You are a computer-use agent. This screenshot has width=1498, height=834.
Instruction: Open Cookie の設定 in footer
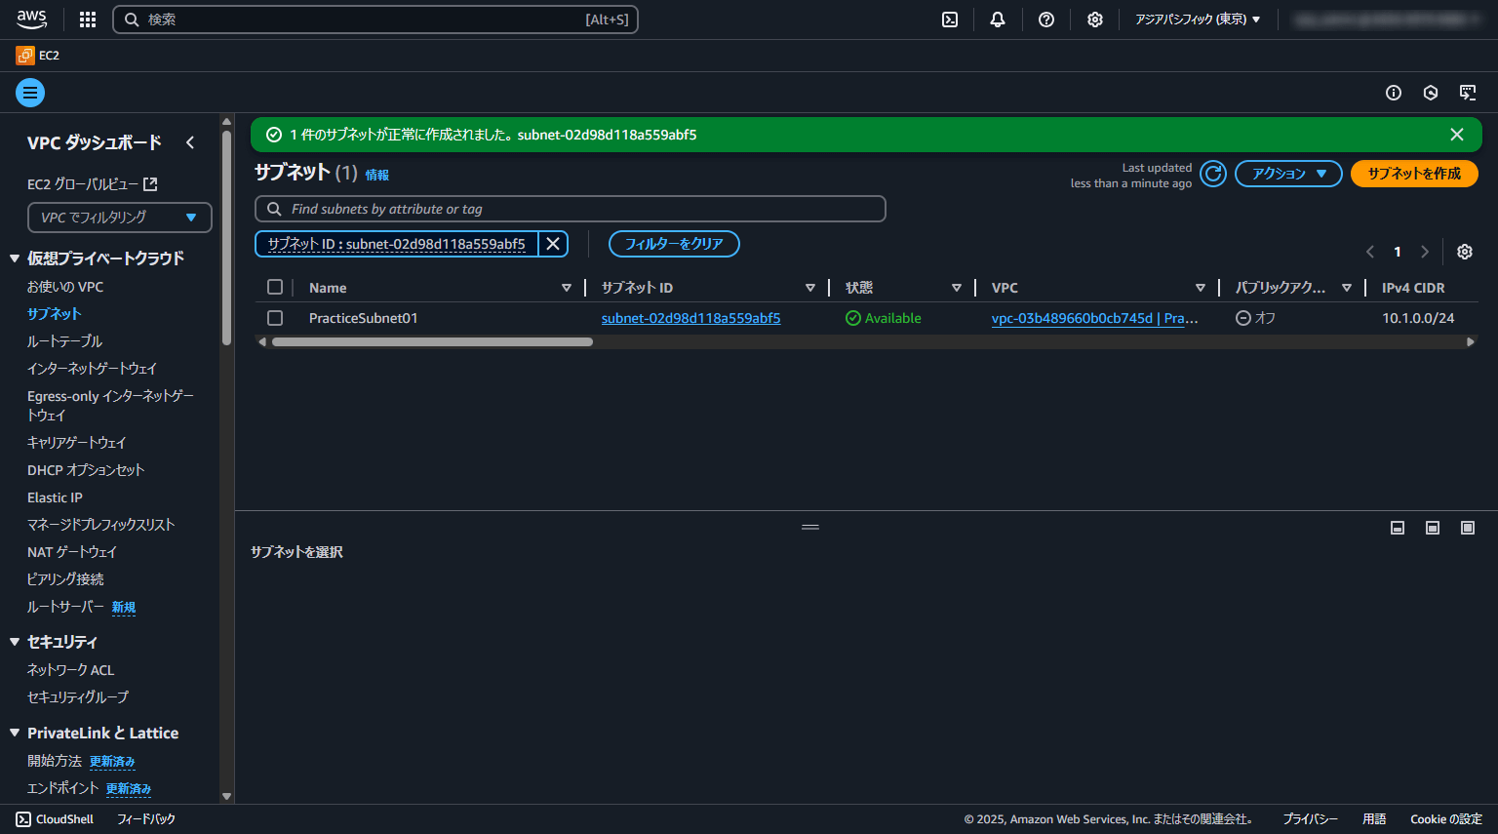[x=1446, y=819]
